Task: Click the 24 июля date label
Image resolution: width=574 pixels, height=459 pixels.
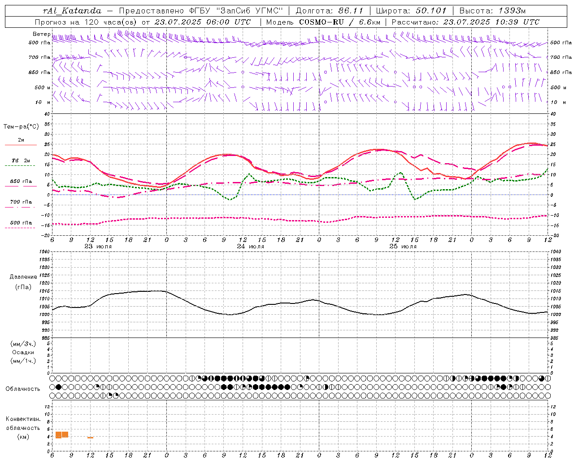Action: (251, 247)
